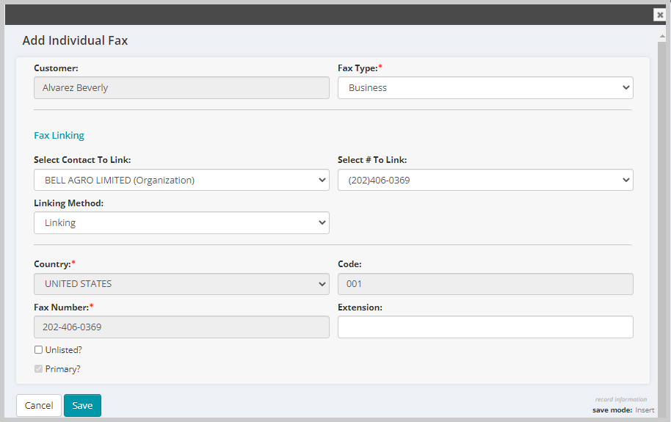Open the Select # To Link dropdown
The height and width of the screenshot is (422, 671).
pos(485,181)
